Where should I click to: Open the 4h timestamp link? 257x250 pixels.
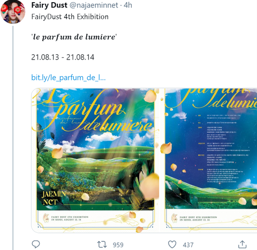tap(128, 5)
